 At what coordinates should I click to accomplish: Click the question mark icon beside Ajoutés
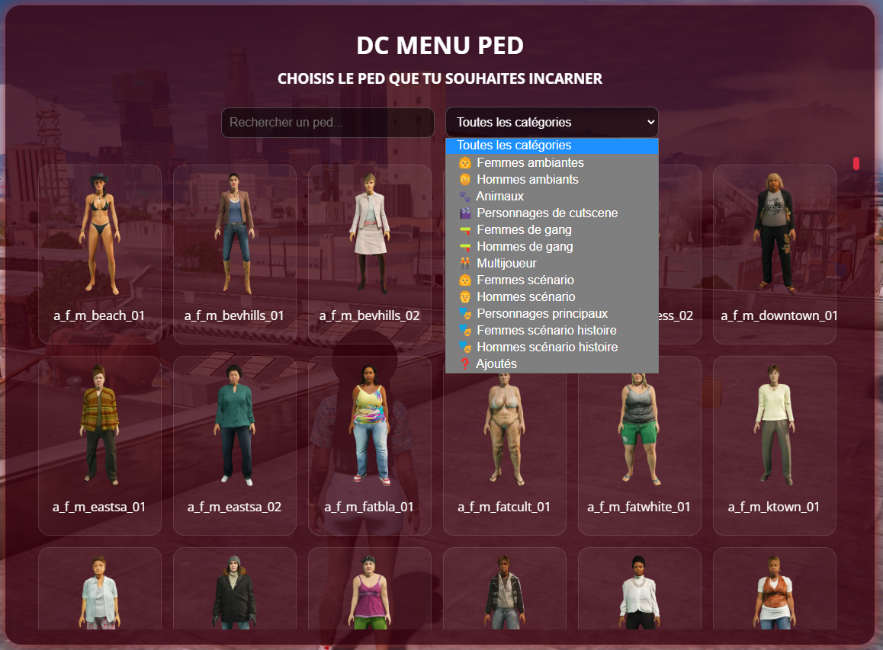coord(464,364)
